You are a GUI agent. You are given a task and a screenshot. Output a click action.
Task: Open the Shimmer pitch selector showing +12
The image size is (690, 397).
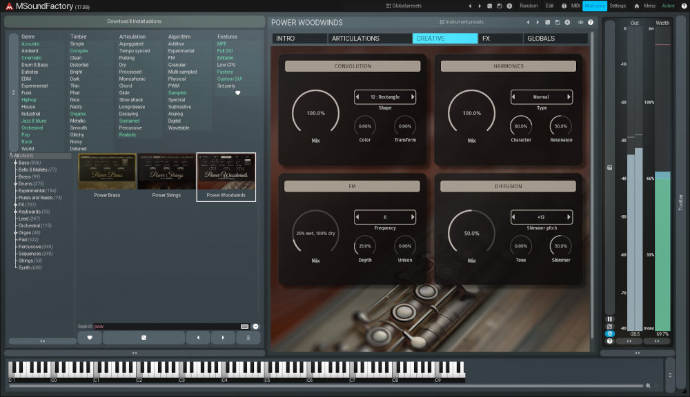(x=540, y=217)
